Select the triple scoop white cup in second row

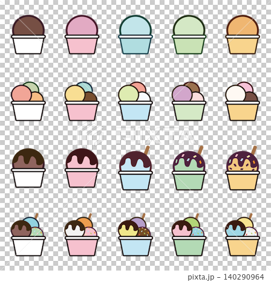coord(28,101)
